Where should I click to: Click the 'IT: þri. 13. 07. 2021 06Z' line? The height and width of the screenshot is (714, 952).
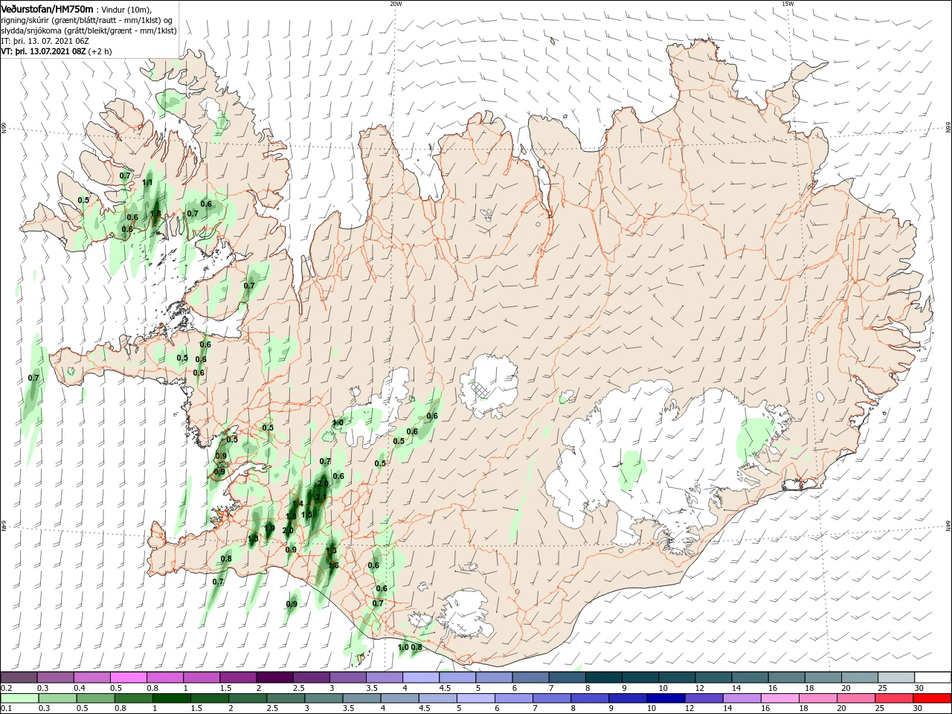45,41
